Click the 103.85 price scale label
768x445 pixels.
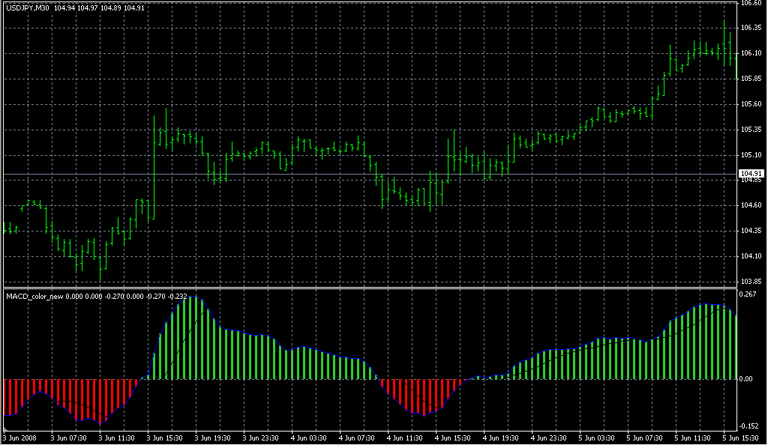pyautogui.click(x=751, y=282)
